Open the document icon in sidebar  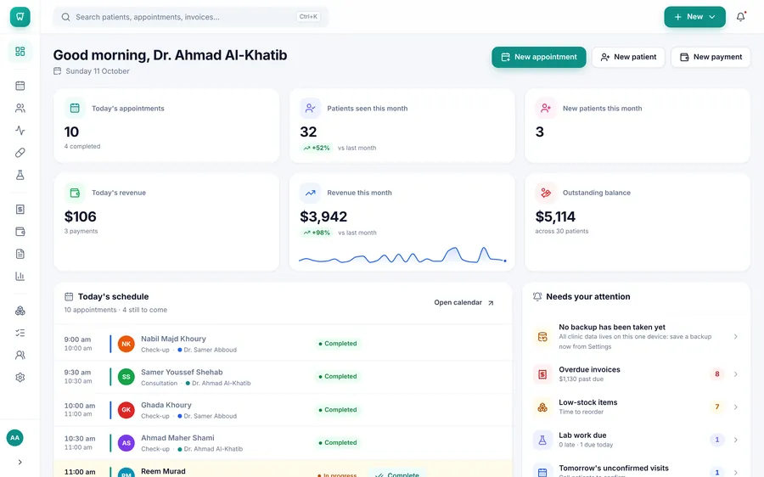(20, 254)
